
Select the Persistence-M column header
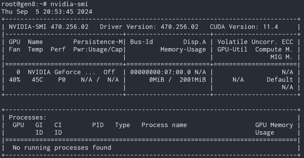(98, 42)
